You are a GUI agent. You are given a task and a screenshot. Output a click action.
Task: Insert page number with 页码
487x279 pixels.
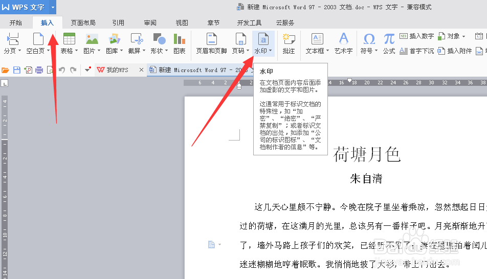pyautogui.click(x=241, y=39)
